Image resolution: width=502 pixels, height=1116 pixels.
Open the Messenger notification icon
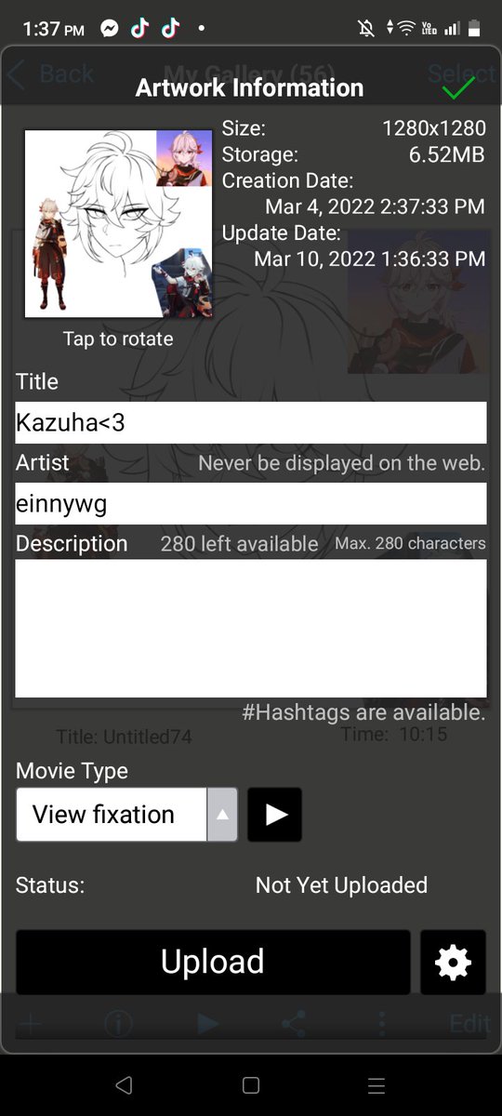click(110, 29)
